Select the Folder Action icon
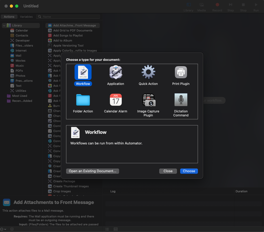264x232 pixels. point(83,100)
